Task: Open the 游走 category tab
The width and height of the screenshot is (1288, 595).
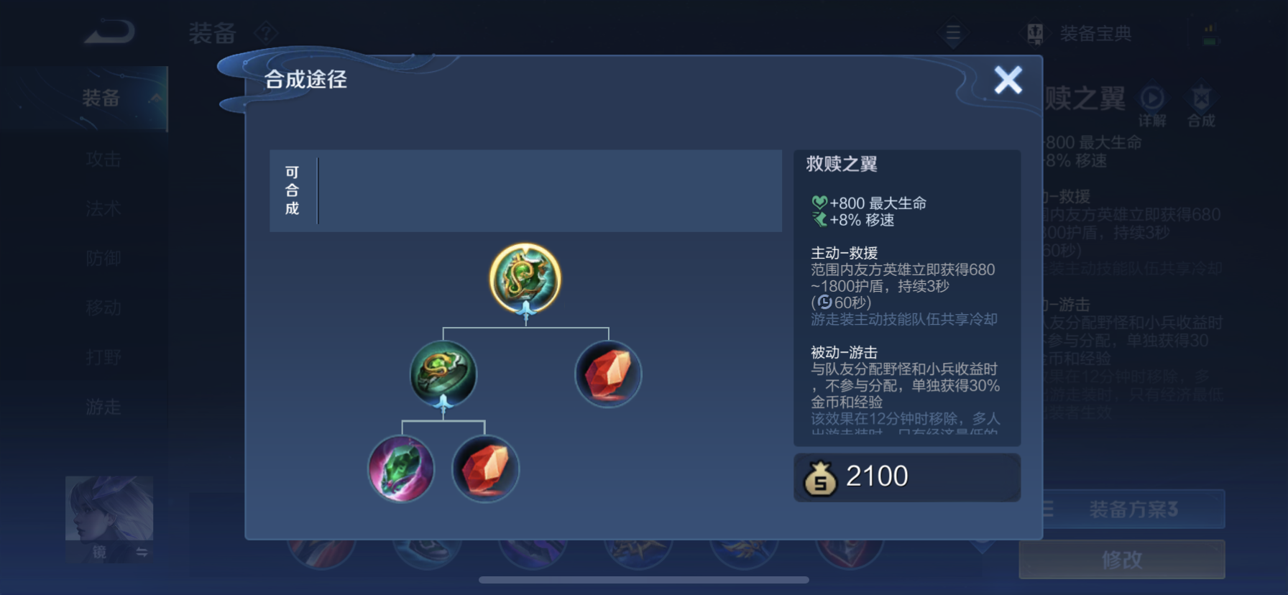Action: tap(103, 407)
